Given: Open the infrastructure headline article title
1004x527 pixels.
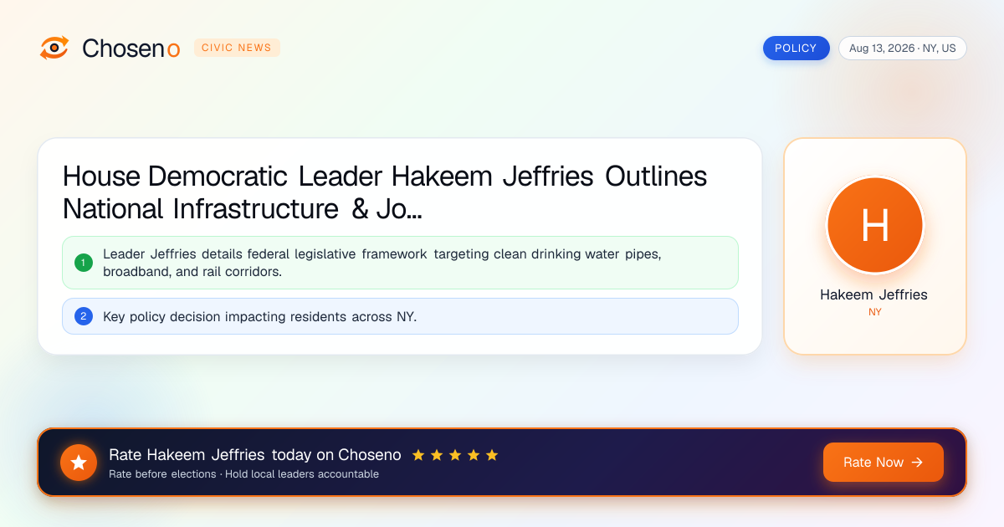Looking at the screenshot, I should 385,192.
